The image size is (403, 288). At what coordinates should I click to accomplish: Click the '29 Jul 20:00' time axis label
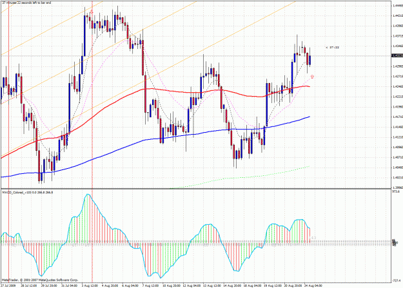49,285
